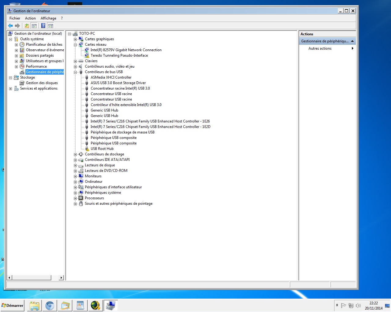Select the USB Root Hub warning icon
This screenshot has width=391, height=312.
(x=87, y=149)
